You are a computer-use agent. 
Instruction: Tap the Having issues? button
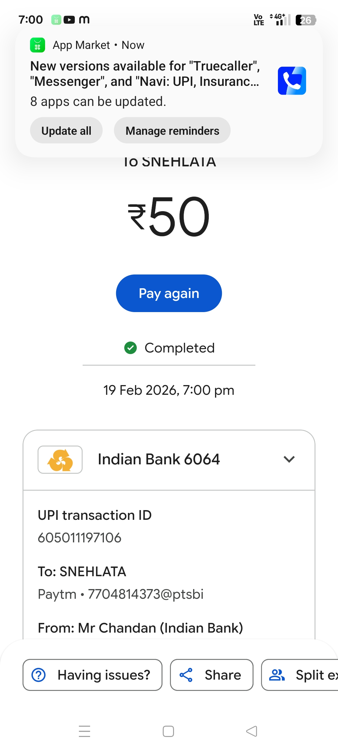pos(93,675)
